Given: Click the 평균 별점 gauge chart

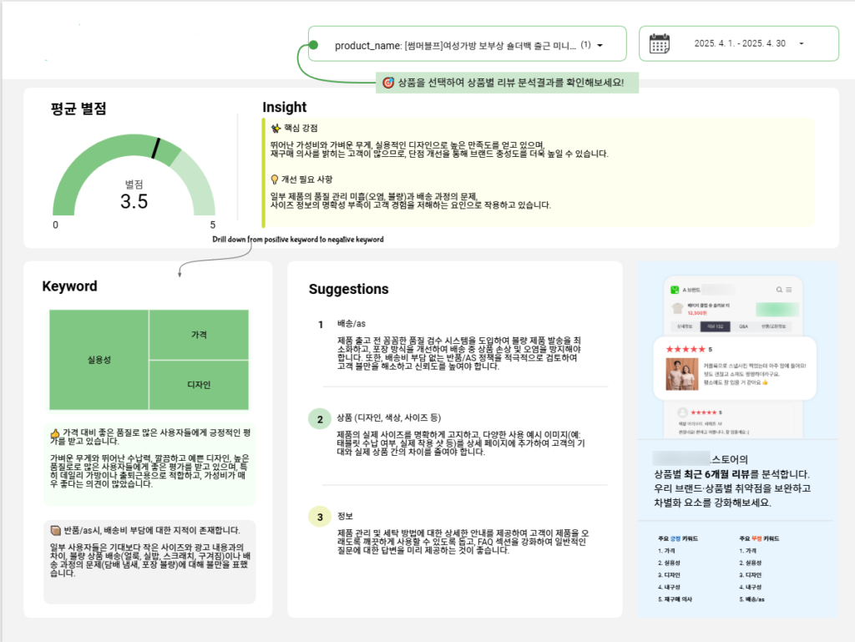Looking at the screenshot, I should 134,175.
